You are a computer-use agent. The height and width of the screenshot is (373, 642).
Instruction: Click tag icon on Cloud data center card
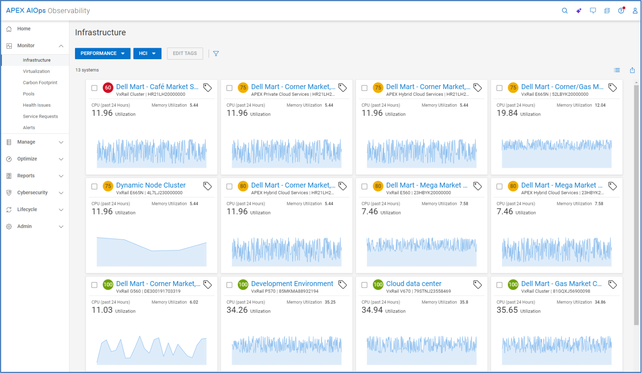click(478, 285)
